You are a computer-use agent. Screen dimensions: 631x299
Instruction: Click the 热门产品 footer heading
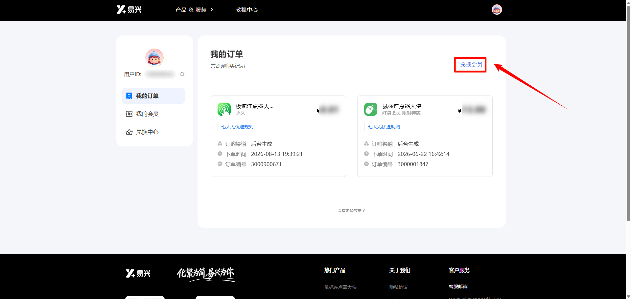(335, 270)
